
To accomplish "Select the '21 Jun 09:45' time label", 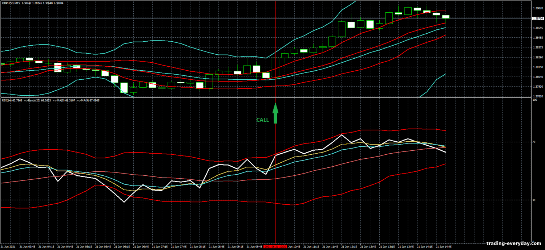I will pyautogui.click(x=254, y=247).
